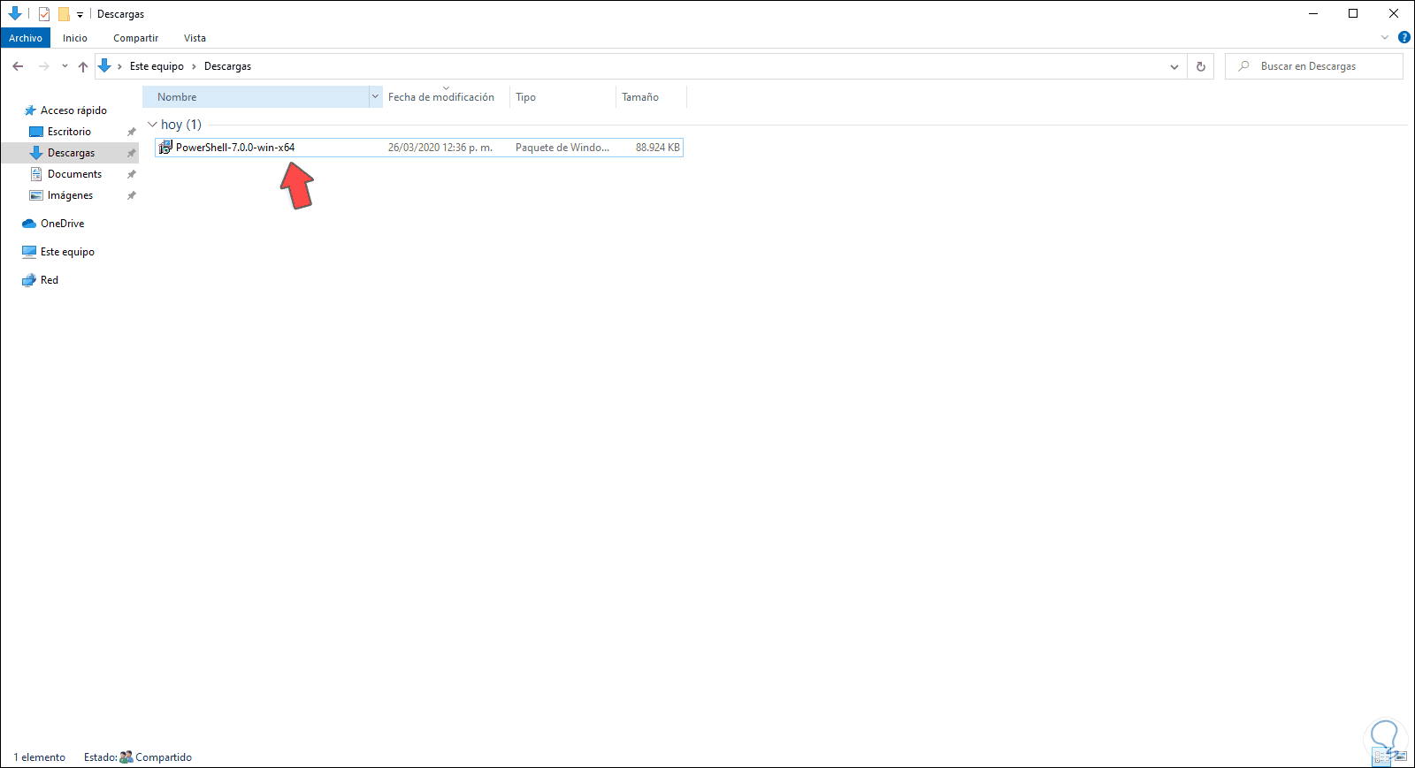Switch to the Inicio ribbon tab
1415x768 pixels.
point(75,38)
